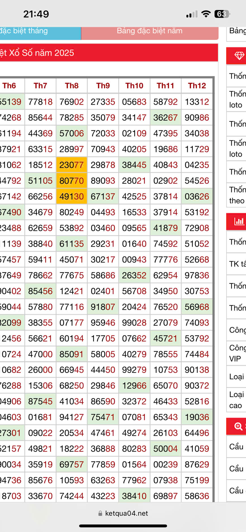Tap the Wi-Fi icon in the status bar
This screenshot has height=532, width=246.
coord(206,14)
